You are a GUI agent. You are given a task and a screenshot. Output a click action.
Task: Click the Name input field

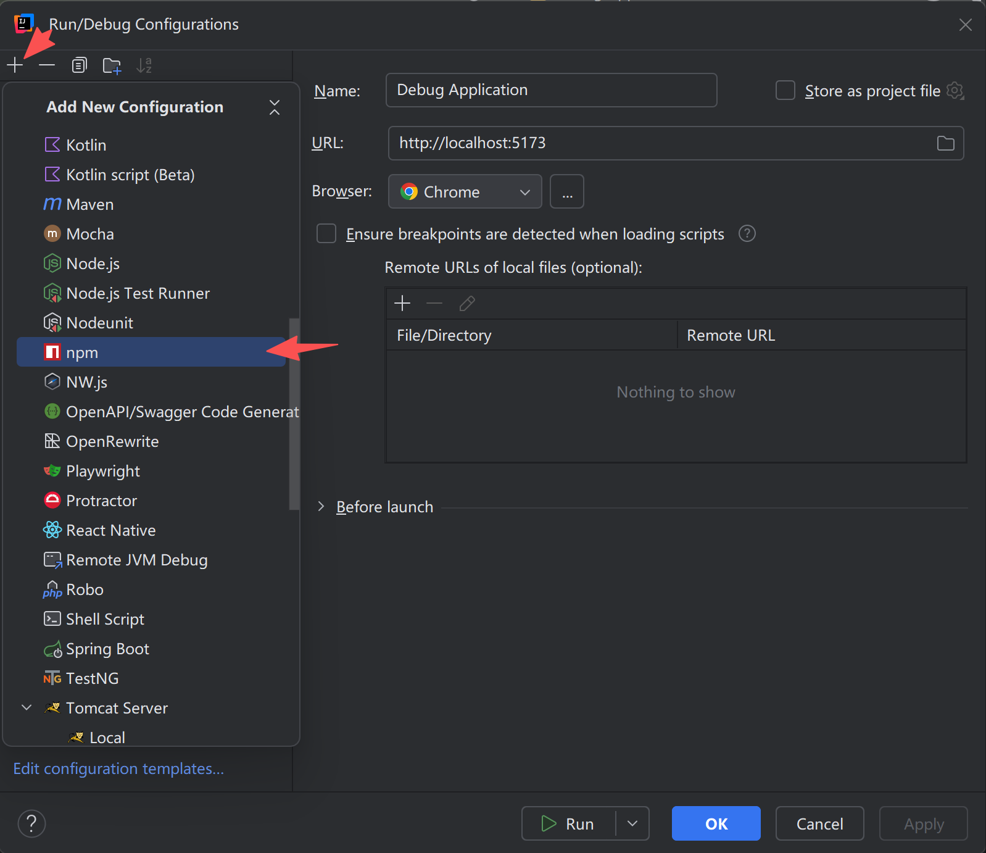click(551, 90)
